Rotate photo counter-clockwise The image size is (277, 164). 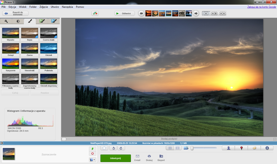coord(113,148)
